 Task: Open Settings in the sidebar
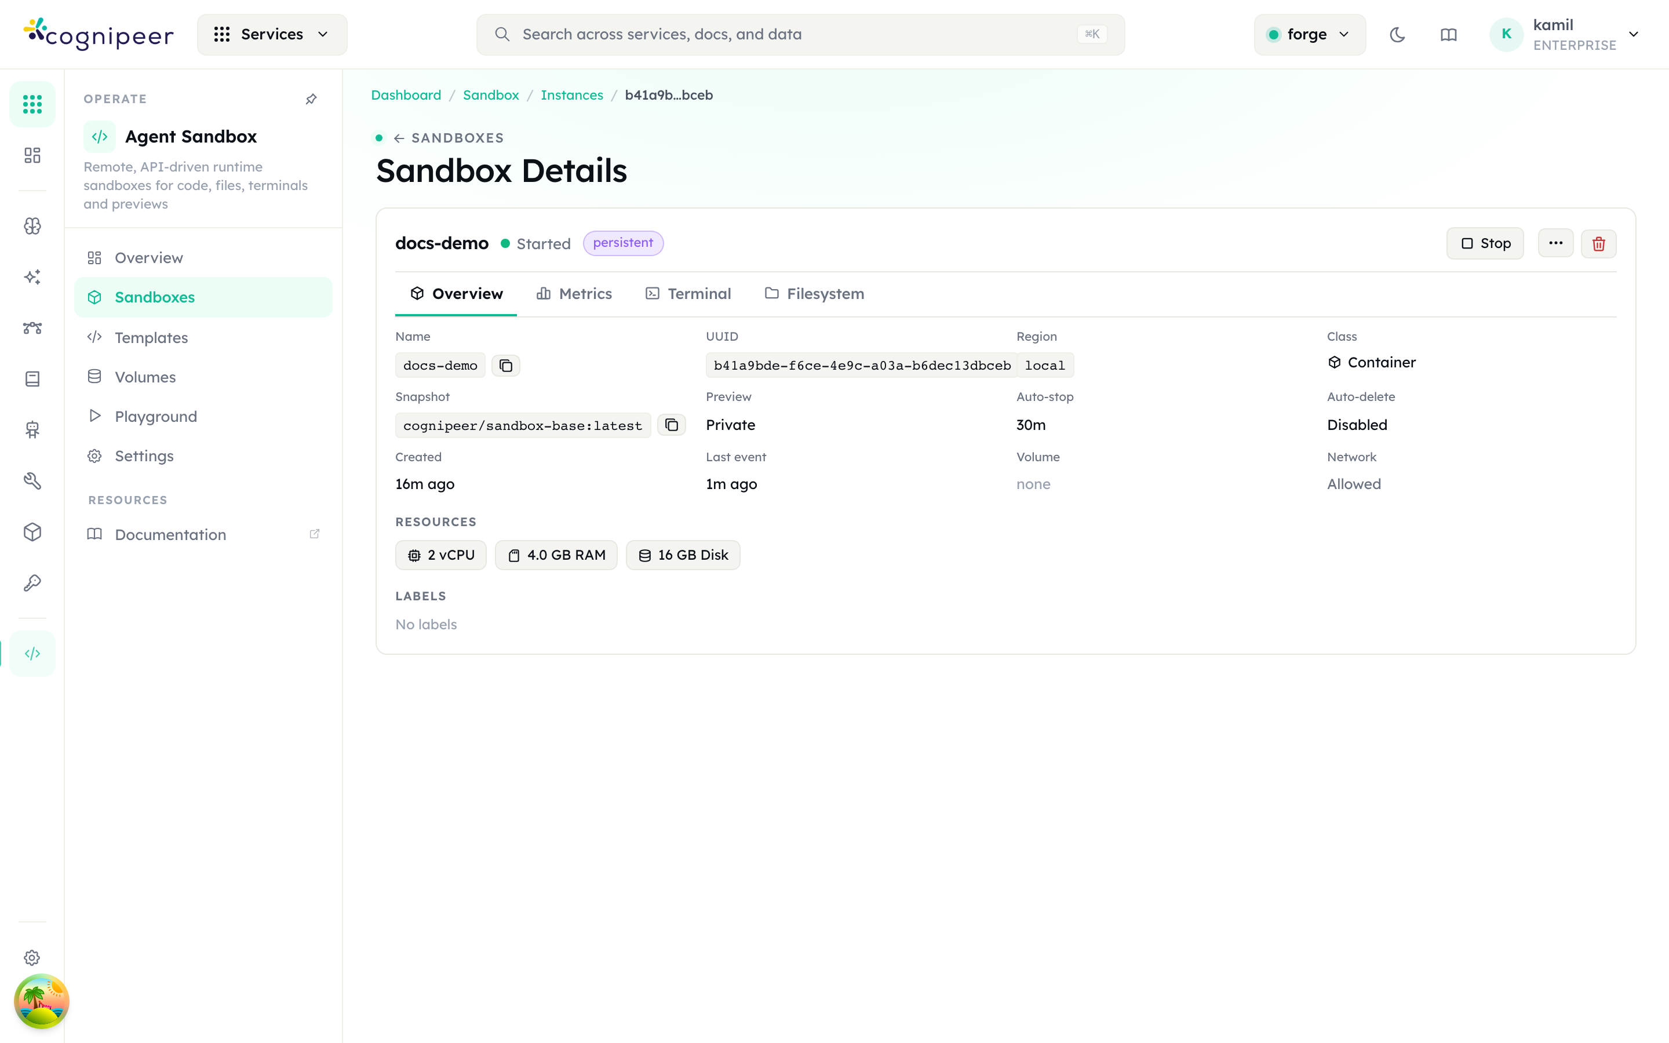point(203,456)
